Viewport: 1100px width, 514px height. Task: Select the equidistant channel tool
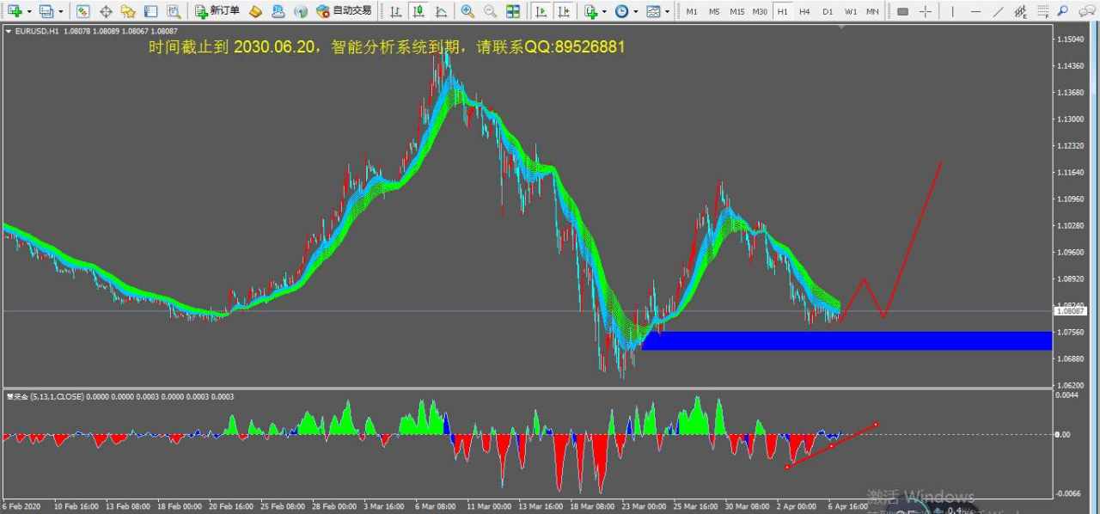1019,11
